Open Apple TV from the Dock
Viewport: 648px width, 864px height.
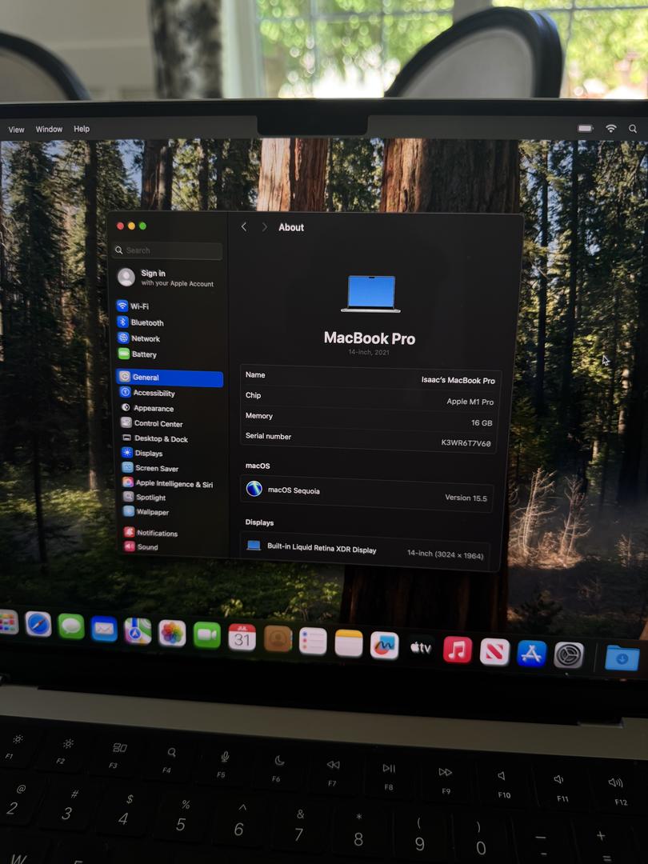pyautogui.click(x=421, y=647)
